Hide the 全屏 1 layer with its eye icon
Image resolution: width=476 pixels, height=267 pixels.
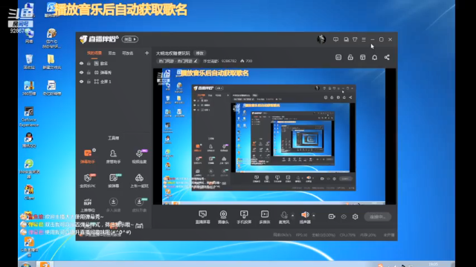click(81, 82)
